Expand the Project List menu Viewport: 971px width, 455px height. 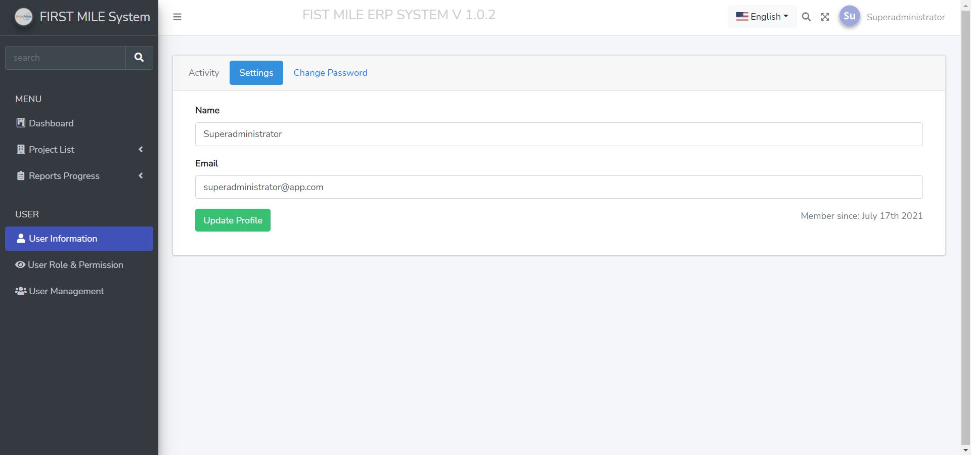tap(51, 149)
